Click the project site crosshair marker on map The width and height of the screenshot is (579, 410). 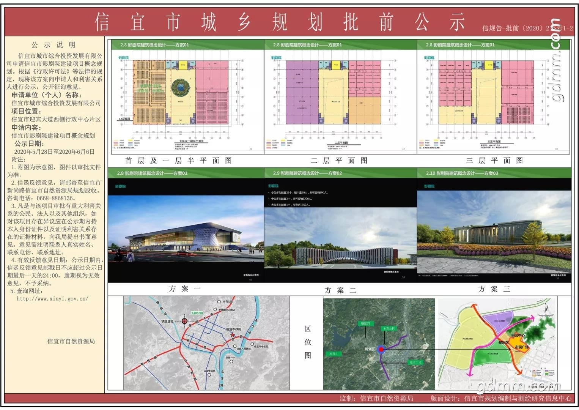click(x=184, y=321)
